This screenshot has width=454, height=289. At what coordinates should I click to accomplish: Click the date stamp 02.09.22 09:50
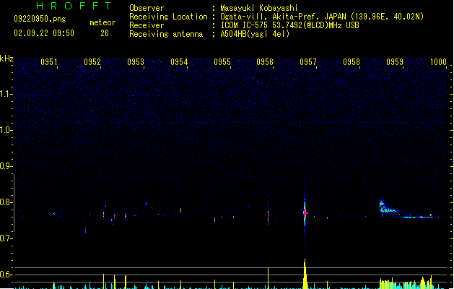pyautogui.click(x=44, y=33)
